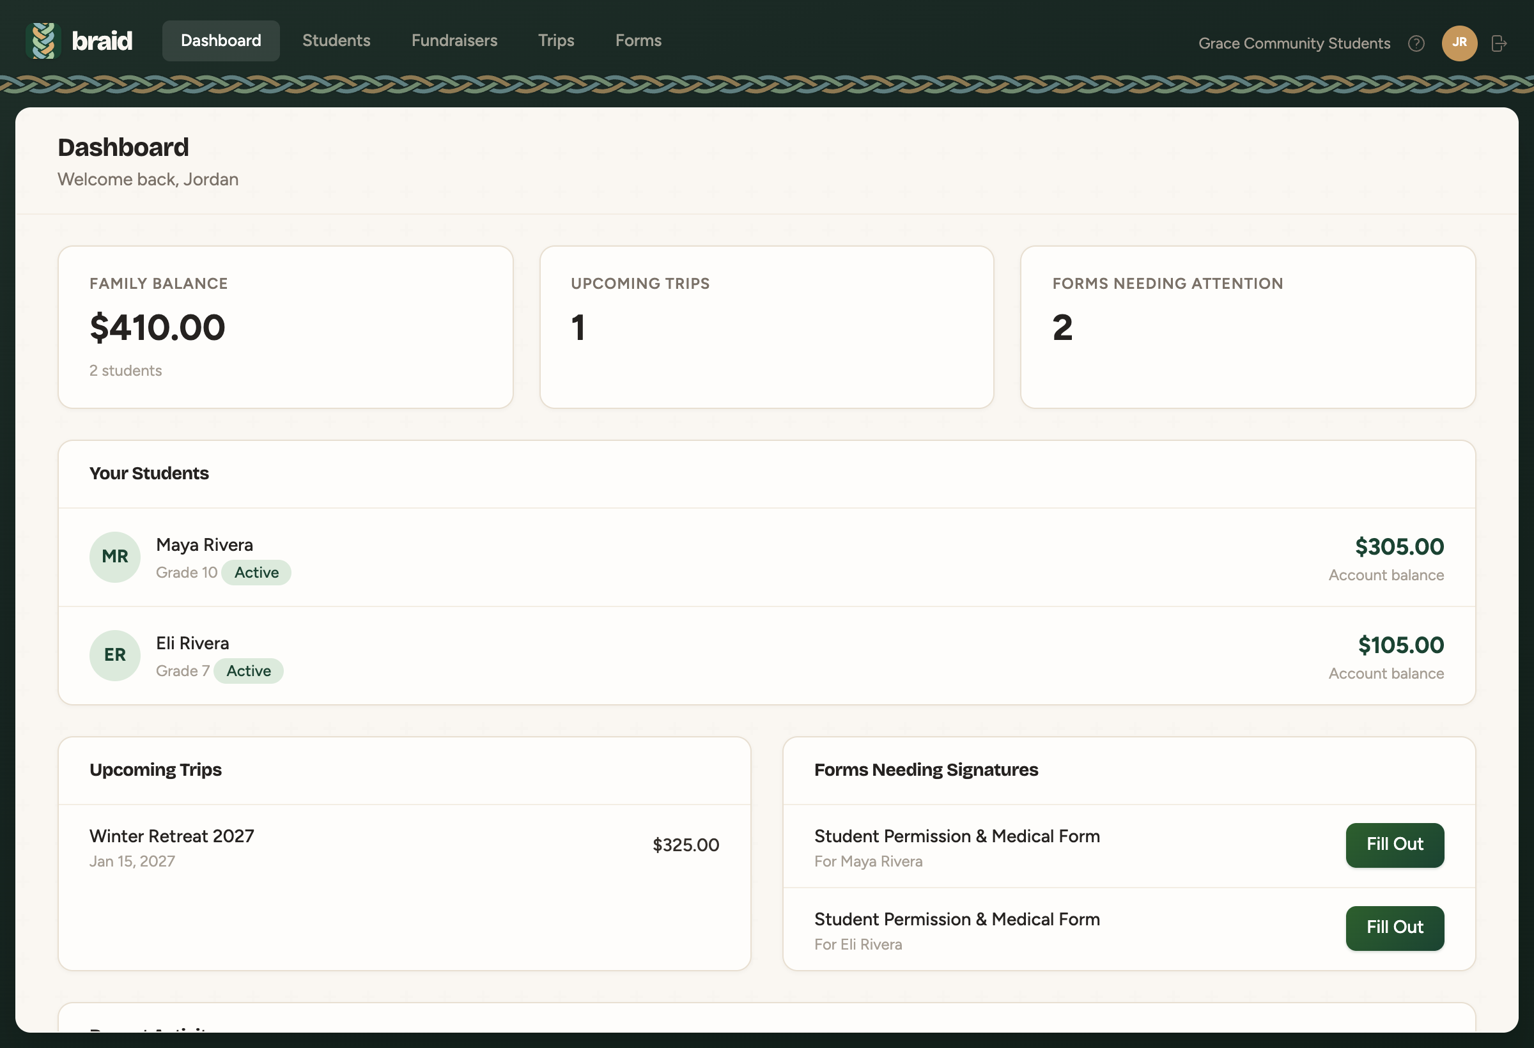Open the Winter Retreat 2027 trip
The width and height of the screenshot is (1534, 1048).
[405, 846]
